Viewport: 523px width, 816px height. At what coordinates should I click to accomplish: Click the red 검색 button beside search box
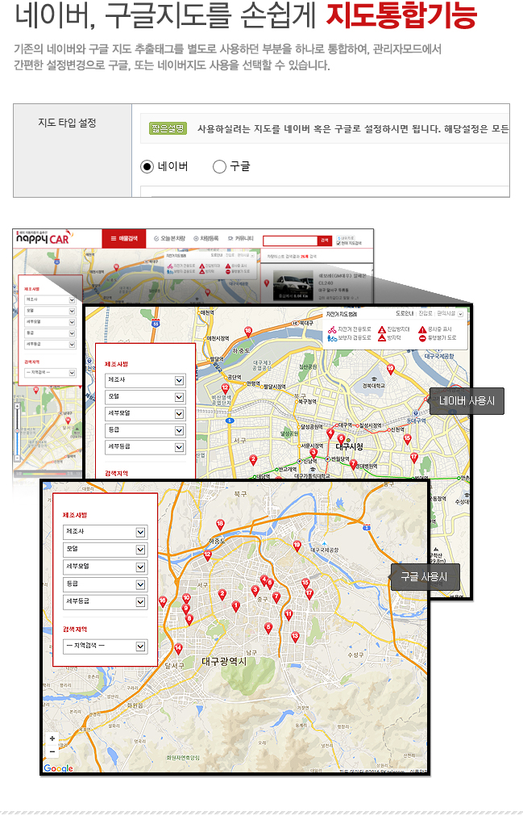point(325,241)
